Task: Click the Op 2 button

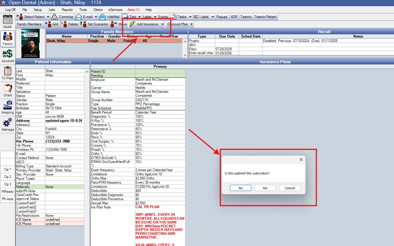Action: click(x=8, y=177)
